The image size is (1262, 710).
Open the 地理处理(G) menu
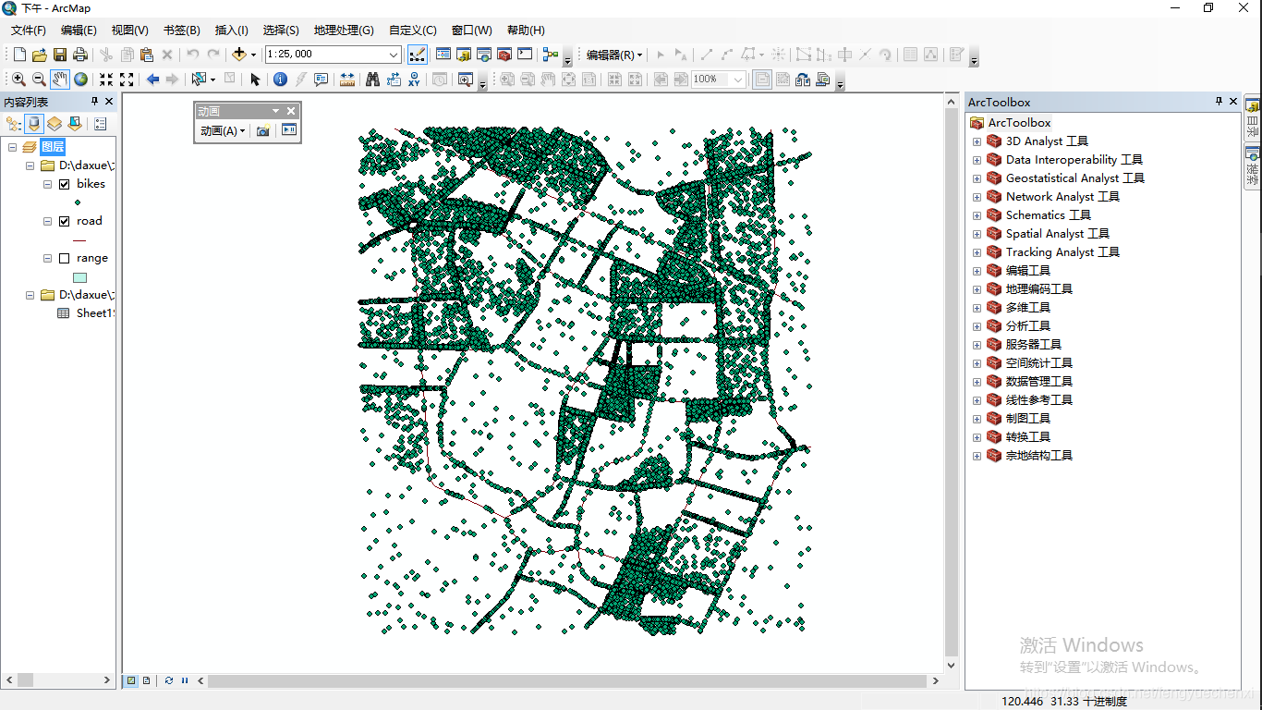(x=344, y=31)
